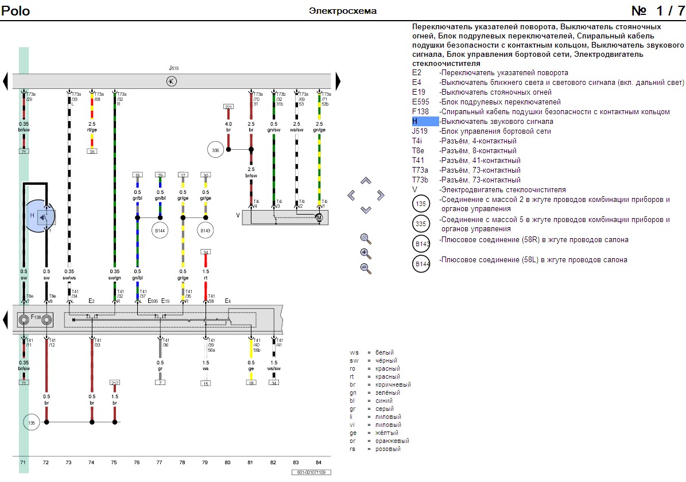
Task: Click the black right arrow beside the J519 bar
Action: point(338,81)
